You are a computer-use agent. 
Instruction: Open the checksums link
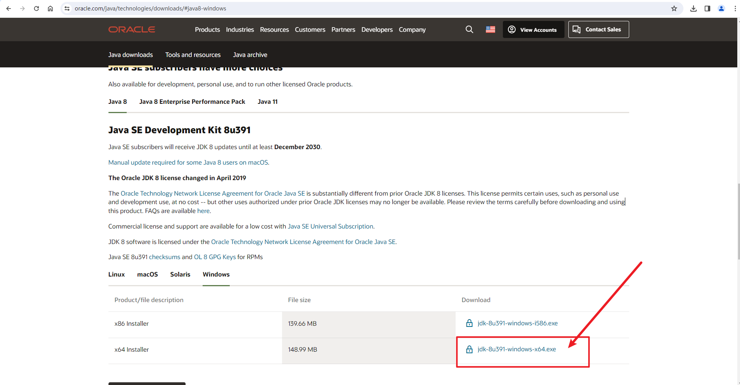(165, 257)
